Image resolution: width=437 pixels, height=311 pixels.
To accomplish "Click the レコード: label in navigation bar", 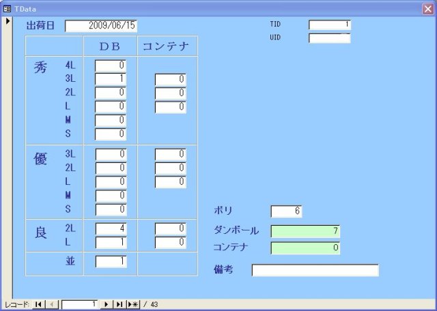I will (x=17, y=304).
